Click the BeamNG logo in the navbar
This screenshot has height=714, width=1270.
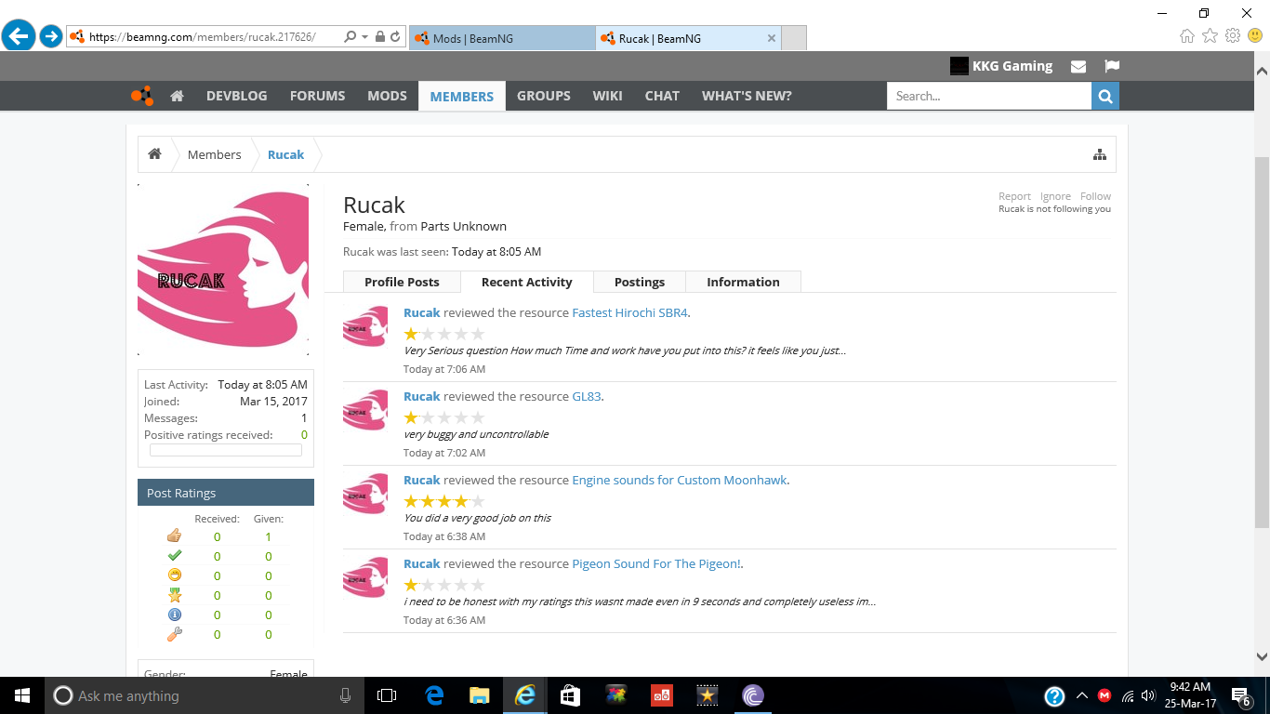[x=141, y=96]
